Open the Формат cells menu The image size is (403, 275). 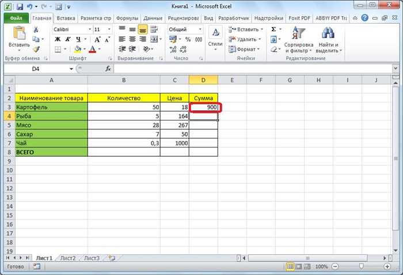tap(244, 49)
